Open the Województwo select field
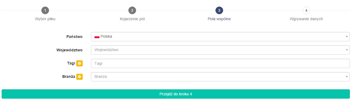The image size is (354, 103). pos(220,50)
